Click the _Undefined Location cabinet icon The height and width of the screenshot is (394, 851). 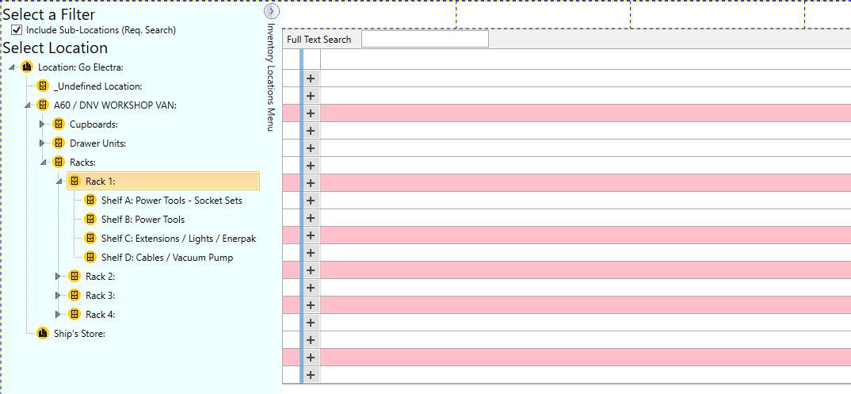(43, 86)
